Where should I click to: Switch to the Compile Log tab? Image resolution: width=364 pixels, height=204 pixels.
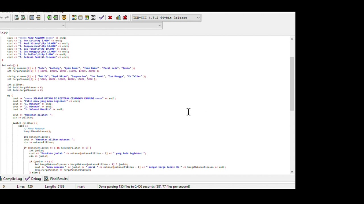[x=11, y=179]
